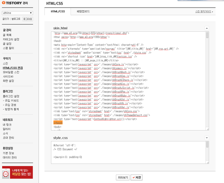Open 모바일웹 스킨 in sidebar

(11, 72)
